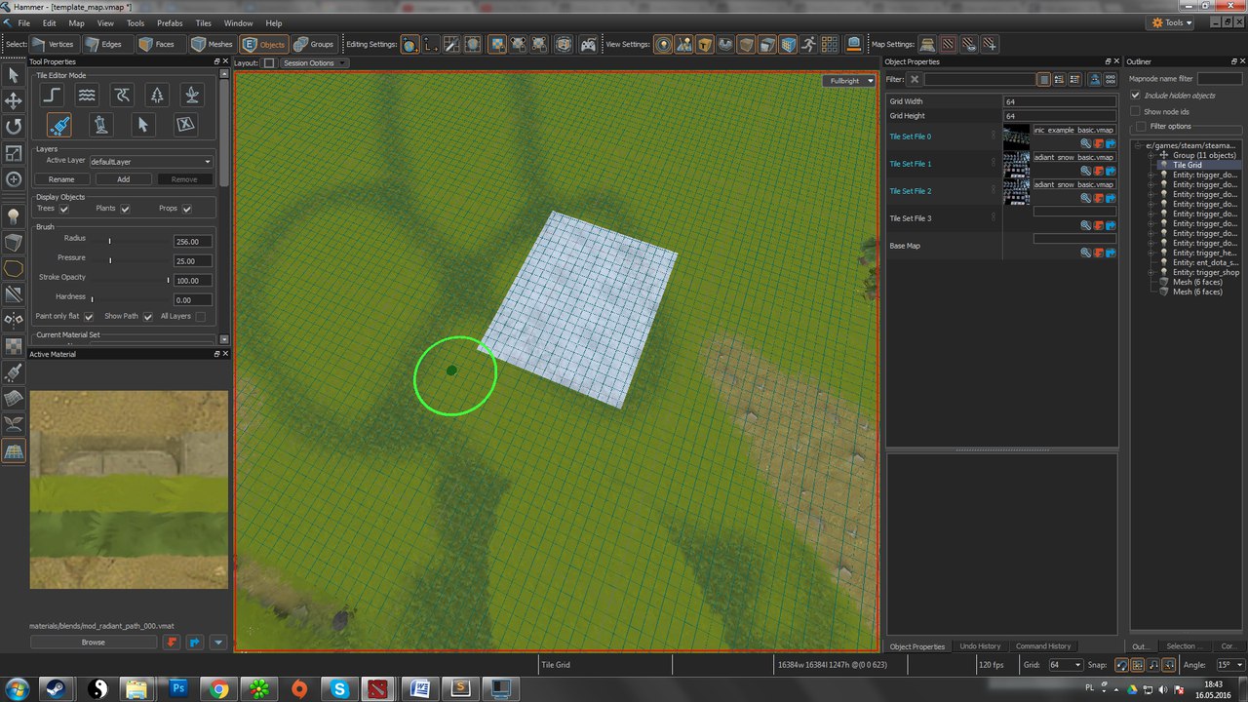The height and width of the screenshot is (702, 1248).
Task: Open the Prefabs menu
Action: pos(170,22)
